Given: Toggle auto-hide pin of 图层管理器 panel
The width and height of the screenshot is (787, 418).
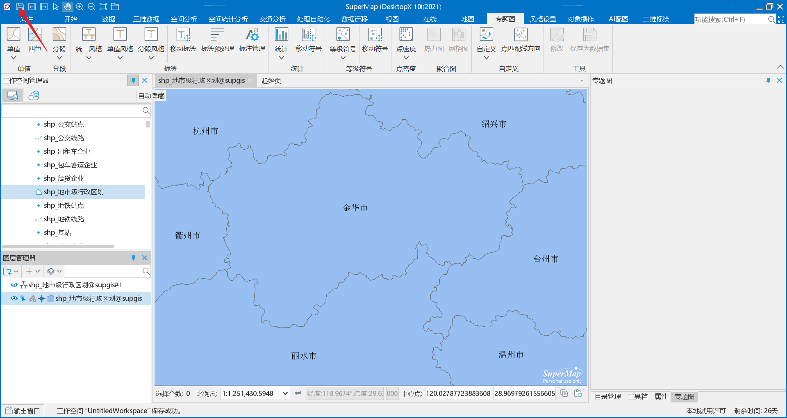Looking at the screenshot, I should [133, 258].
